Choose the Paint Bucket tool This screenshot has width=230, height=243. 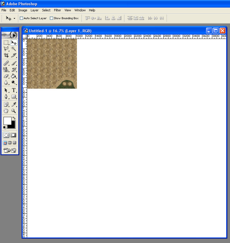coord(14,76)
